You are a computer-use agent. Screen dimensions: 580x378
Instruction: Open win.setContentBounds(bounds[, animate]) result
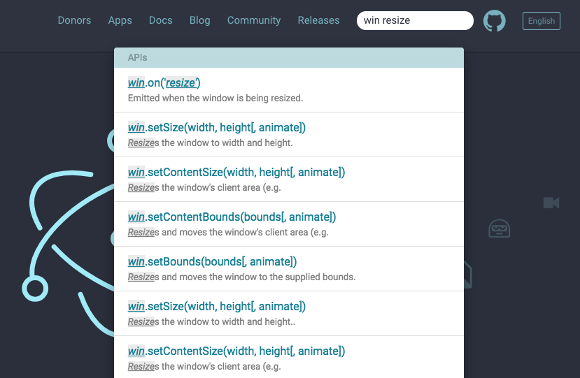click(x=288, y=224)
